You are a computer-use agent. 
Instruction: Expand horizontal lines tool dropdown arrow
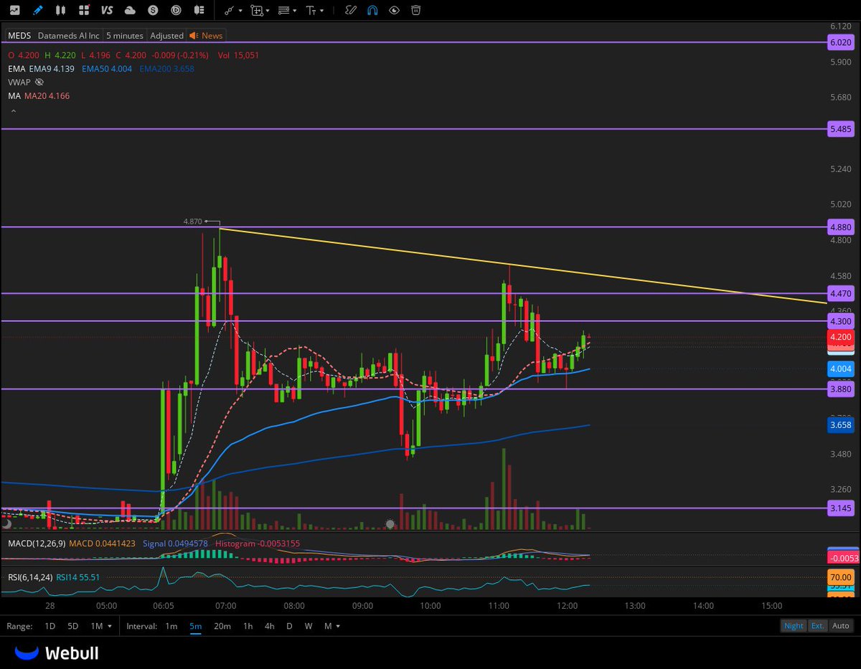coord(295,11)
